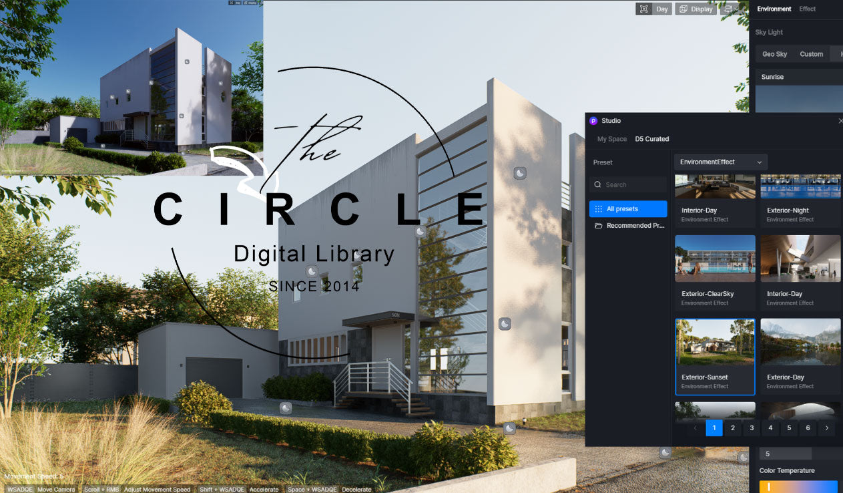This screenshot has height=493, width=843.
Task: Select presets page 5
Action: [x=789, y=428]
